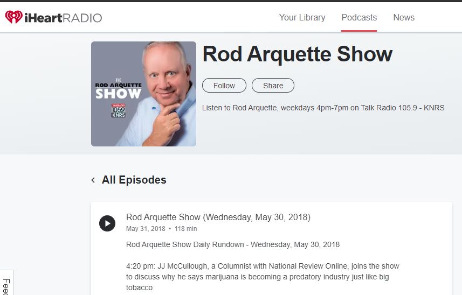Viewport: 462px width, 295px height.
Task: Go to the News page
Action: tap(404, 18)
